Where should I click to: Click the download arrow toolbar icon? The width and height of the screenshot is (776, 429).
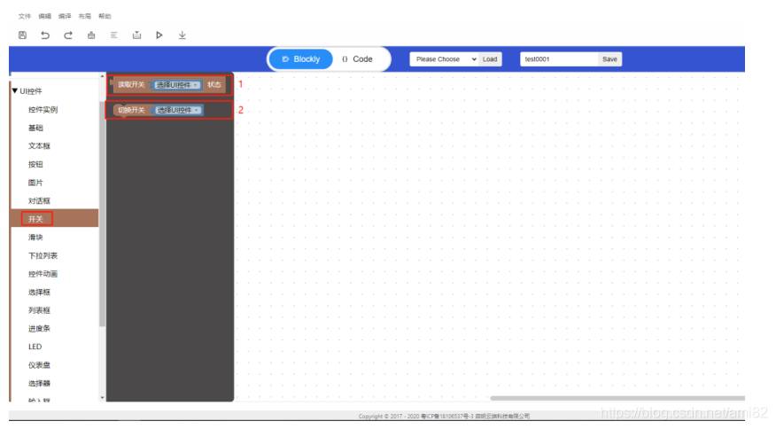[x=182, y=35]
